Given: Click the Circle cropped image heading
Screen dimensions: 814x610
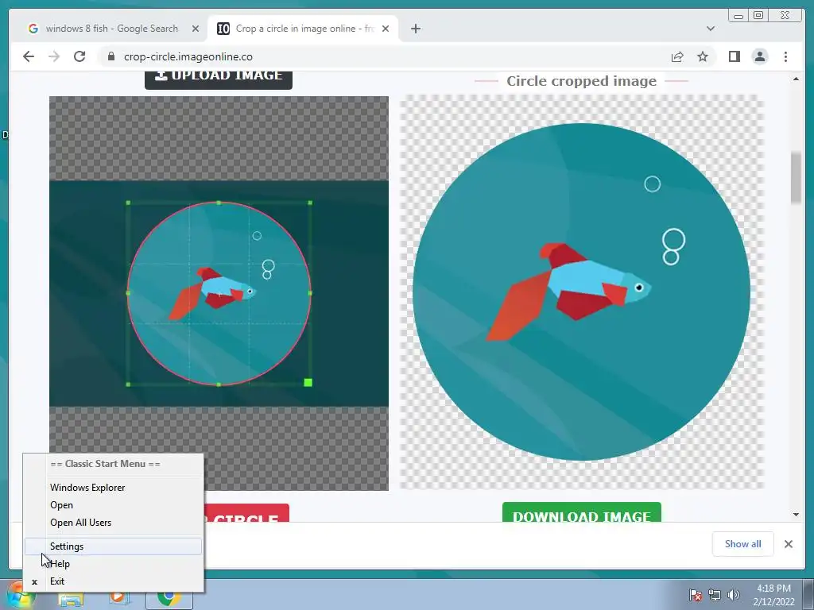Looking at the screenshot, I should pyautogui.click(x=581, y=81).
